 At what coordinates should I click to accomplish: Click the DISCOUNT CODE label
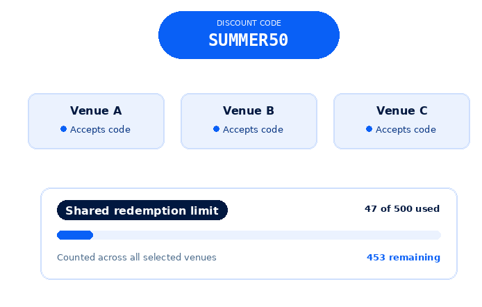249,23
